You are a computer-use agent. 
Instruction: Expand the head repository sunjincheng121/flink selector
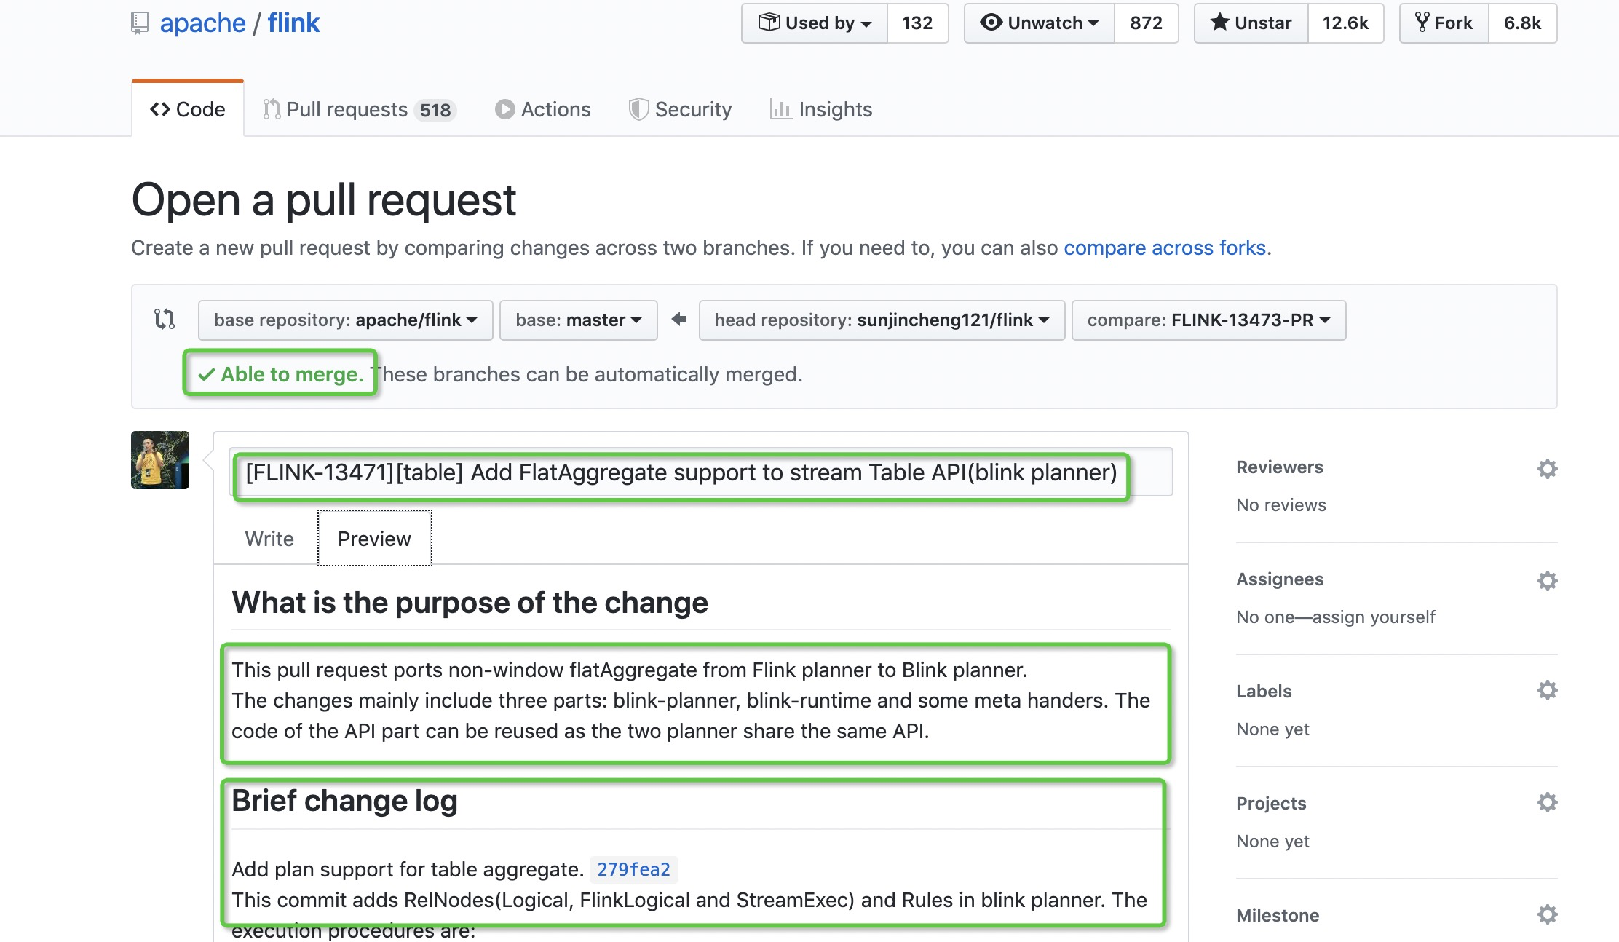click(x=882, y=320)
